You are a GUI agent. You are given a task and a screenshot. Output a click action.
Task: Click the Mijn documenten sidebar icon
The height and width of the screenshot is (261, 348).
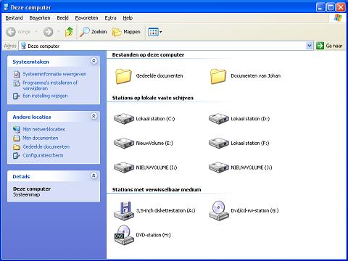click(x=17, y=138)
